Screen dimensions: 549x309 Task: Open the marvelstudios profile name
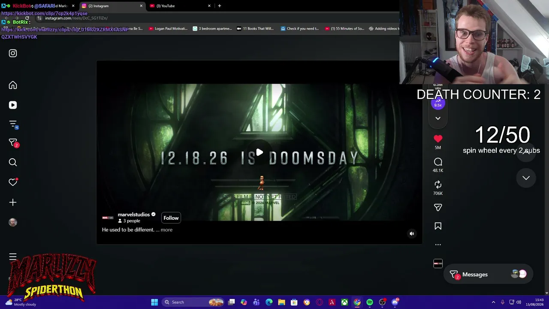click(x=134, y=215)
